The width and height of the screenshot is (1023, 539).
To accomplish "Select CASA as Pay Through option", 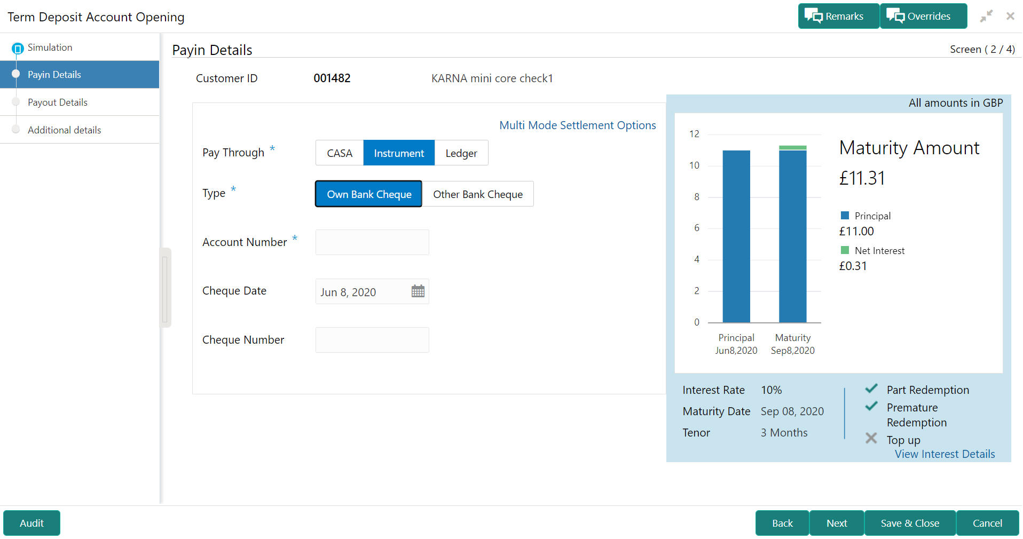I will pyautogui.click(x=340, y=153).
